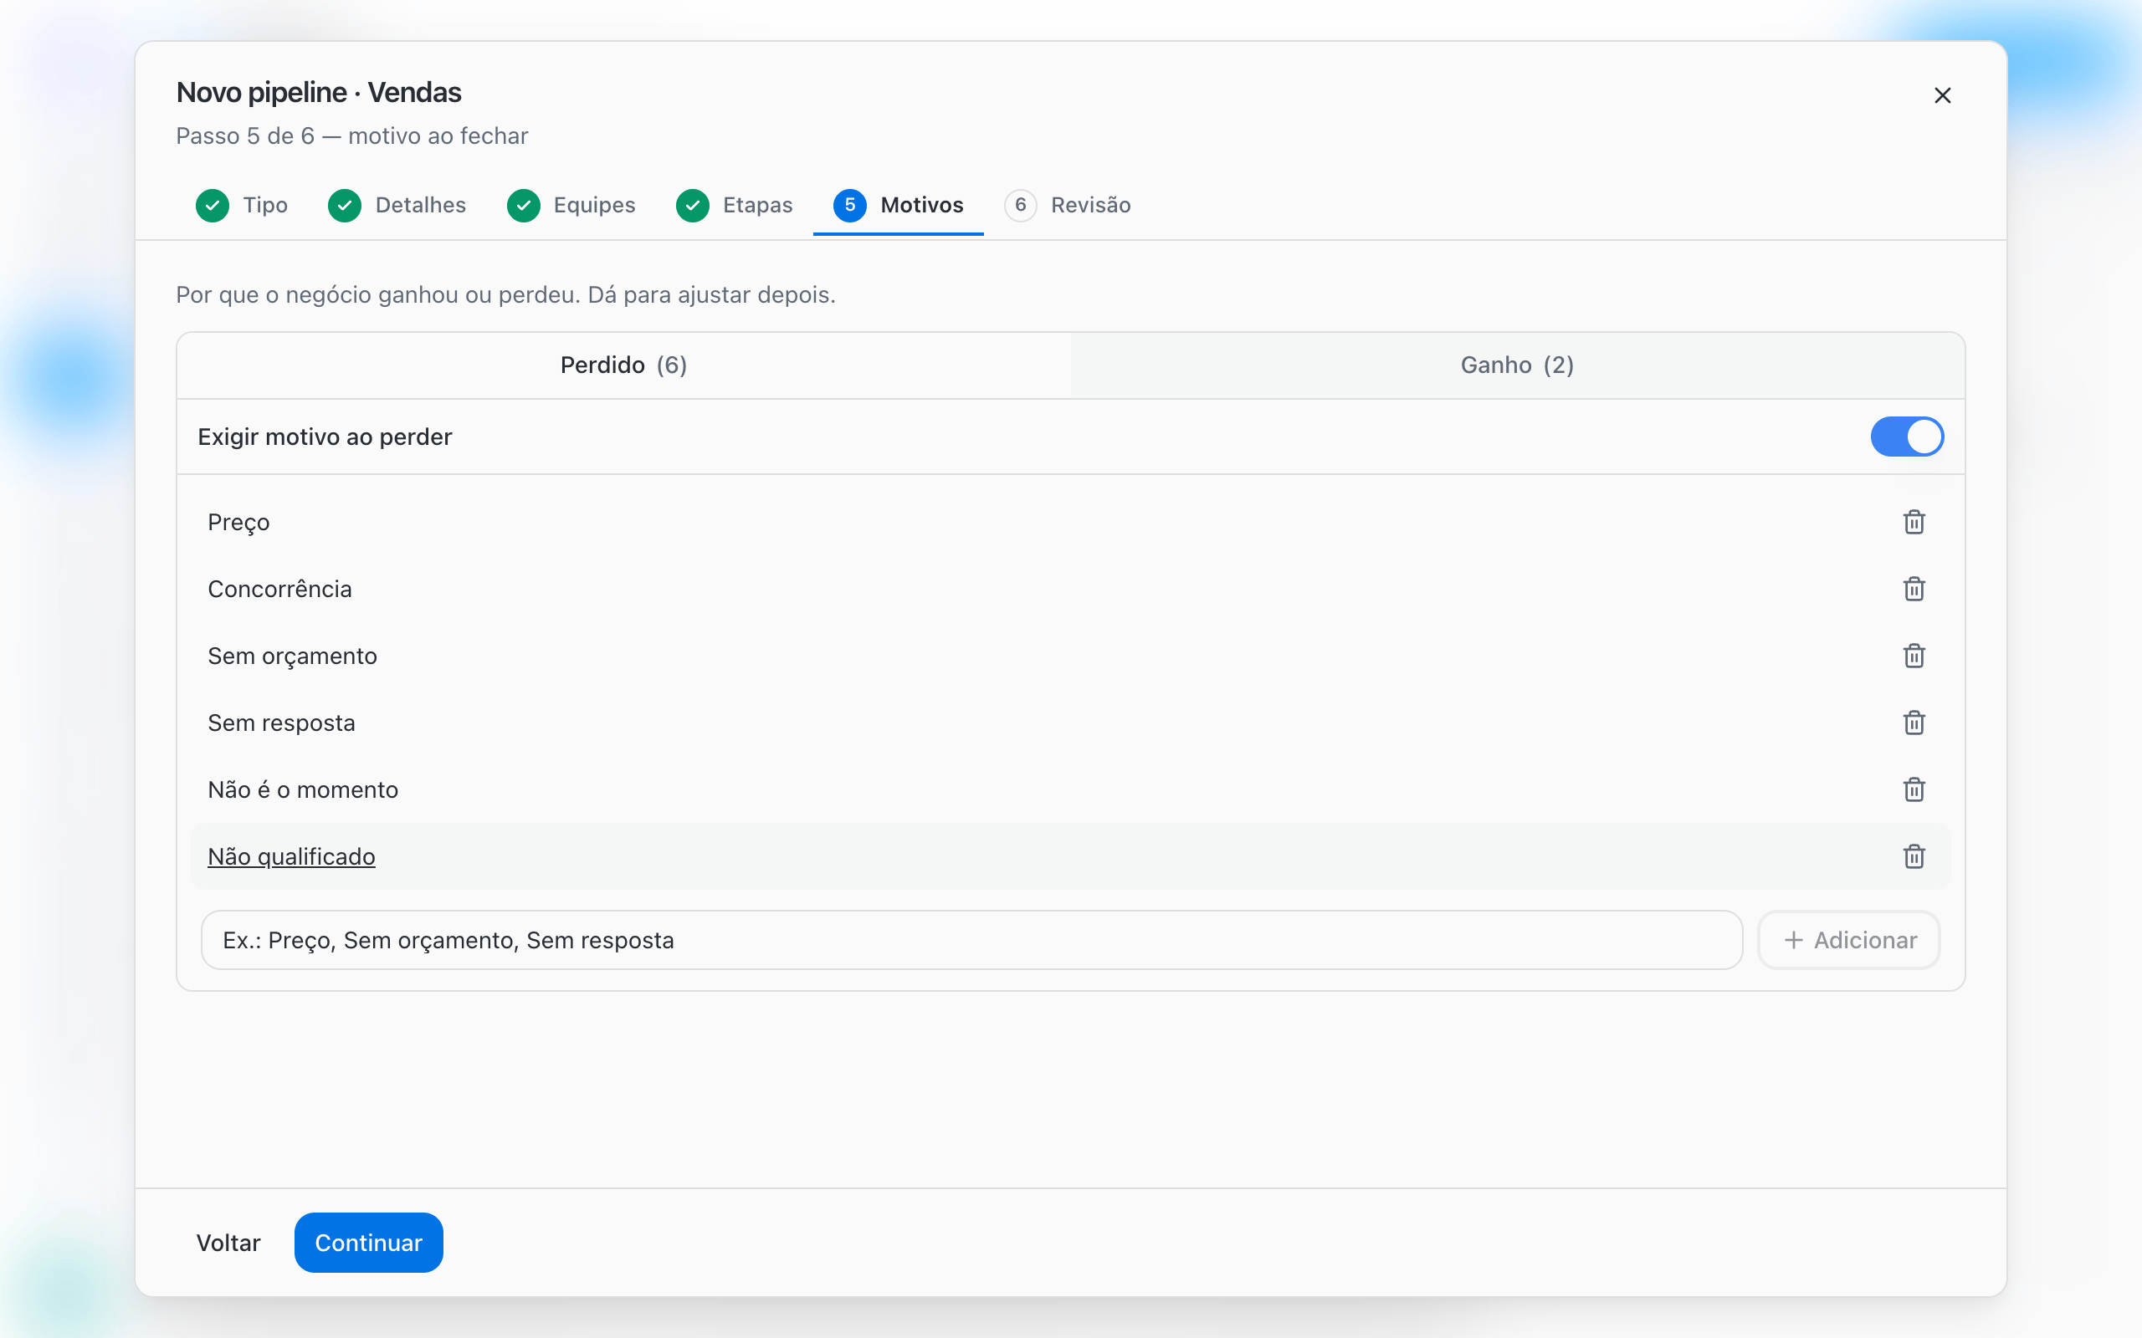Remove the Sem resposta reason
2142x1338 pixels.
(x=1914, y=723)
